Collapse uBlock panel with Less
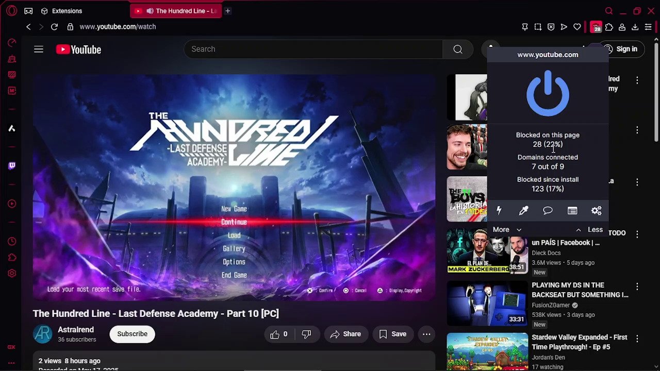This screenshot has height=371, width=660. coord(589,230)
